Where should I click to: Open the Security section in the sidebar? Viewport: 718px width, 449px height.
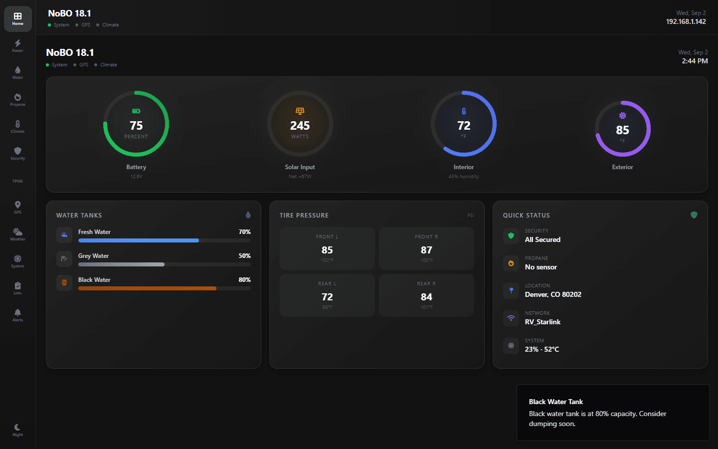click(x=17, y=154)
